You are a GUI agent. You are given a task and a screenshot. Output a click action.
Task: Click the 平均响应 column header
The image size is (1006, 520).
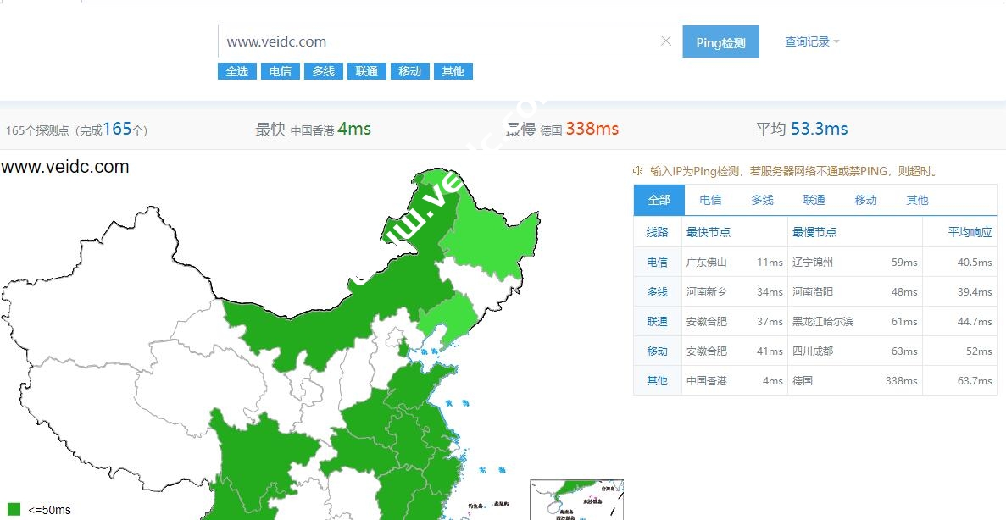(x=970, y=232)
